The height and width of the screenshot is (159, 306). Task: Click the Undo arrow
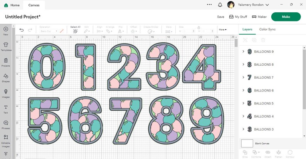pyautogui.click(x=22, y=30)
